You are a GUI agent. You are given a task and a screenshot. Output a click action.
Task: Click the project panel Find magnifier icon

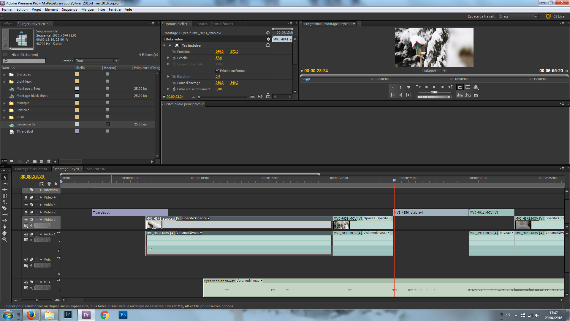pyautogui.click(x=28, y=161)
